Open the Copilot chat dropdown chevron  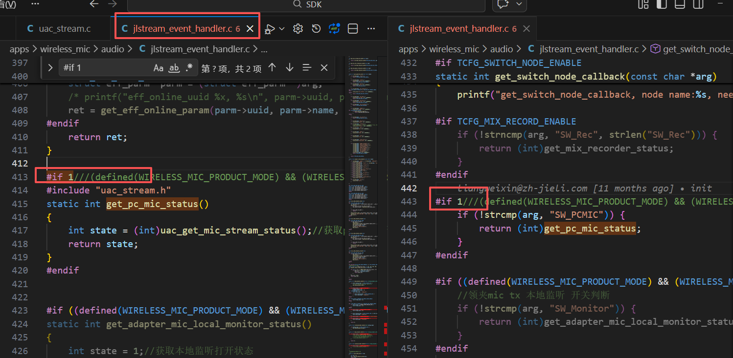(519, 4)
